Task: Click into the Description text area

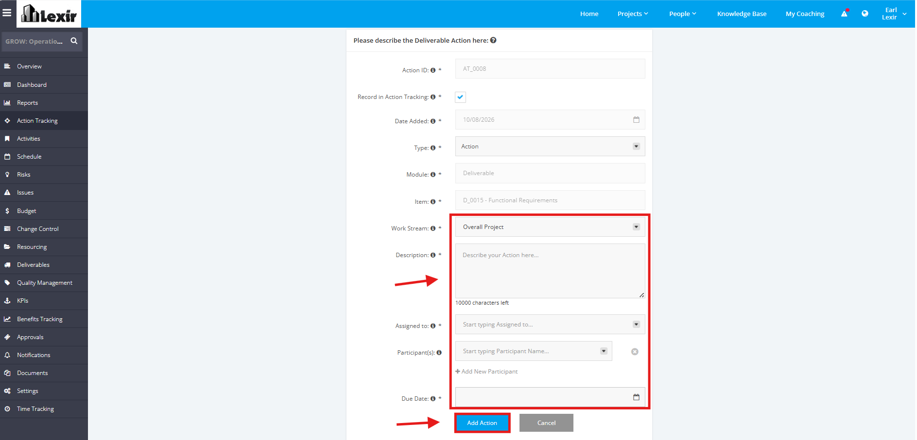Action: click(550, 271)
